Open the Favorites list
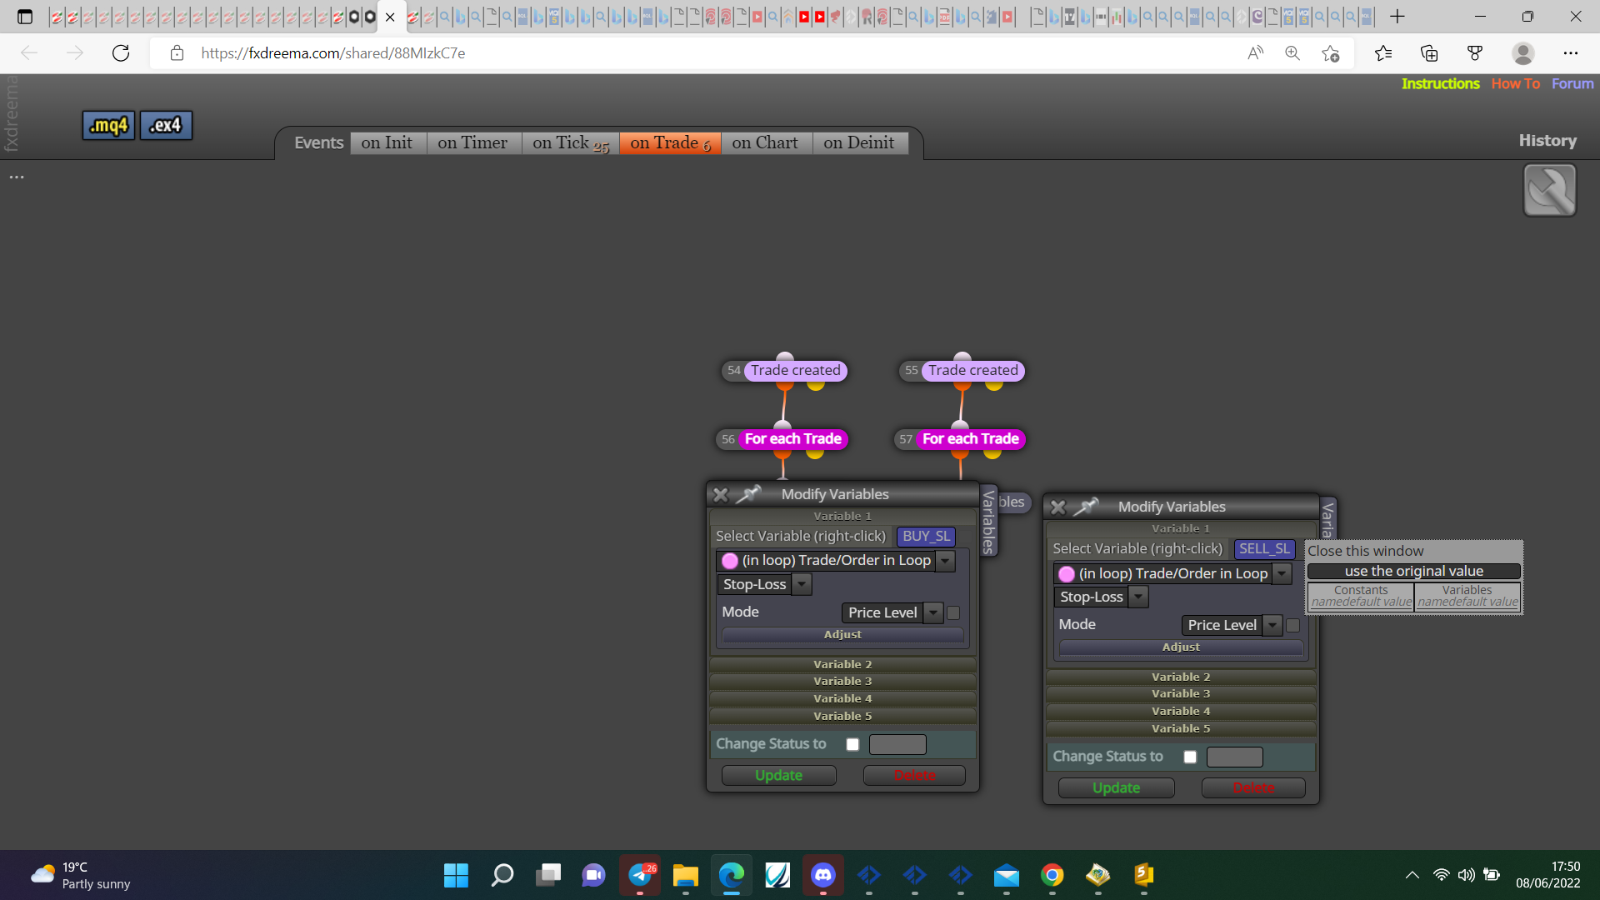Image resolution: width=1600 pixels, height=900 pixels. (x=1383, y=53)
